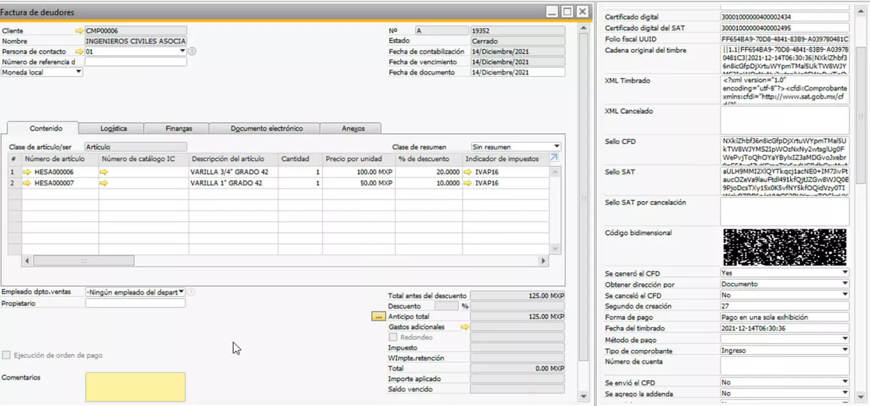
Task: Click the table expand icon above scrollbar
Action: coord(554,158)
